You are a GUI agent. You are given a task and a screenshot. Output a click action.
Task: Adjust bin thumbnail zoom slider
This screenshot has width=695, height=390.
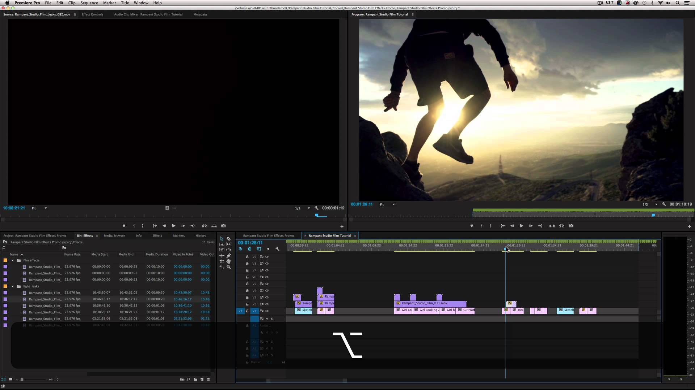(x=22, y=380)
